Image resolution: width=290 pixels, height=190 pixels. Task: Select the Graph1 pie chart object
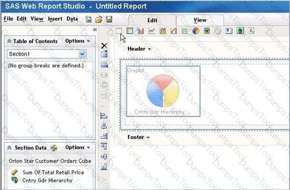click(163, 91)
